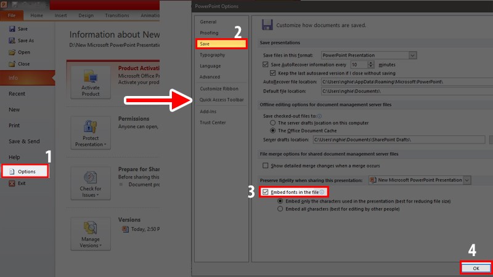Toggle Keep the last autosaved version checkbox

[272, 73]
